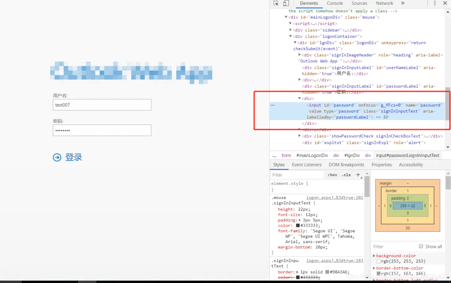Click the 登录 arrow icon on the page
Image resolution: width=451 pixels, height=283 pixels.
57,157
